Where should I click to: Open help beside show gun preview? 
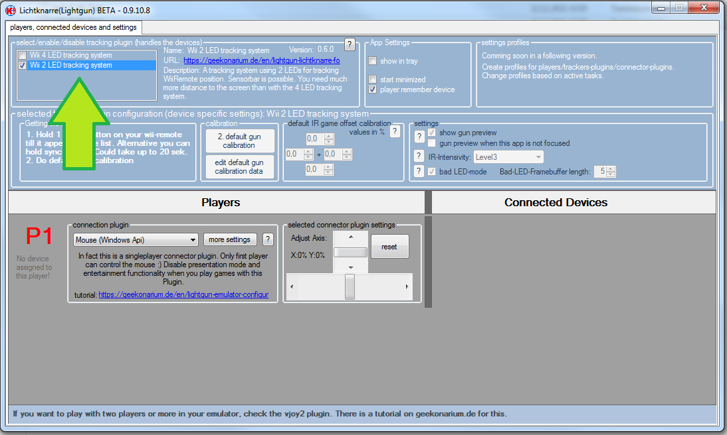point(419,137)
